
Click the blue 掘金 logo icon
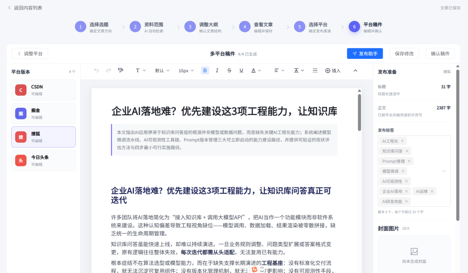21,113
